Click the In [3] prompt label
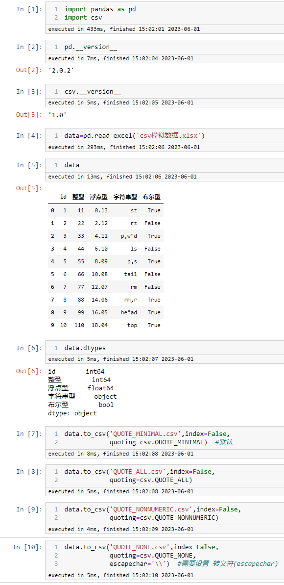The image size is (284, 585). click(29, 91)
